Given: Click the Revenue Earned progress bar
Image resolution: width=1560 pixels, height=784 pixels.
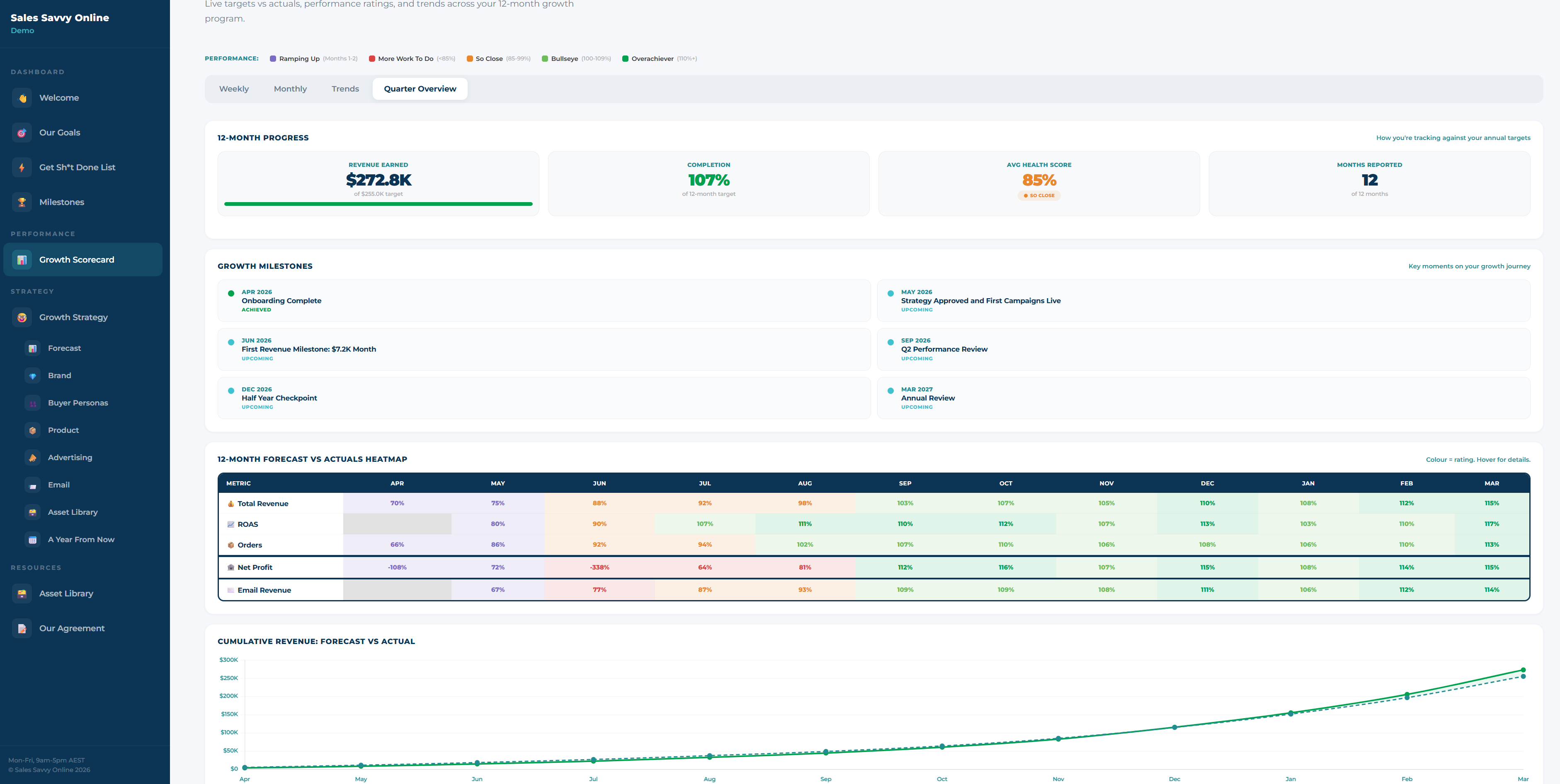Looking at the screenshot, I should [x=377, y=205].
